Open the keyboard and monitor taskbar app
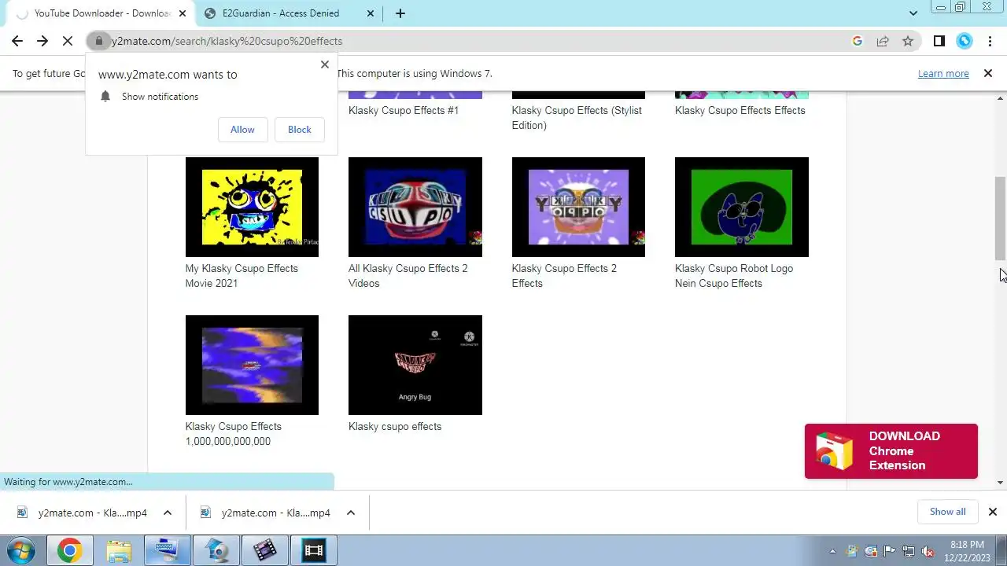This screenshot has height=566, width=1007. click(168, 550)
